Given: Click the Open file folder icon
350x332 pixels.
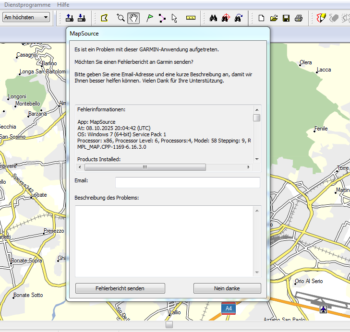Looking at the screenshot, I should coord(274,18).
